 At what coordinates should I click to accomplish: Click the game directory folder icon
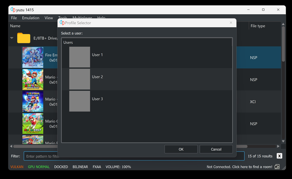click(24, 38)
